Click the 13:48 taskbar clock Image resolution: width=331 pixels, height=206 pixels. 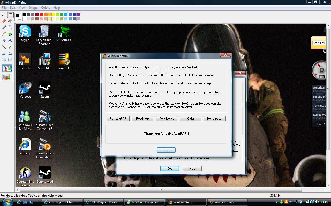[x=324, y=202]
